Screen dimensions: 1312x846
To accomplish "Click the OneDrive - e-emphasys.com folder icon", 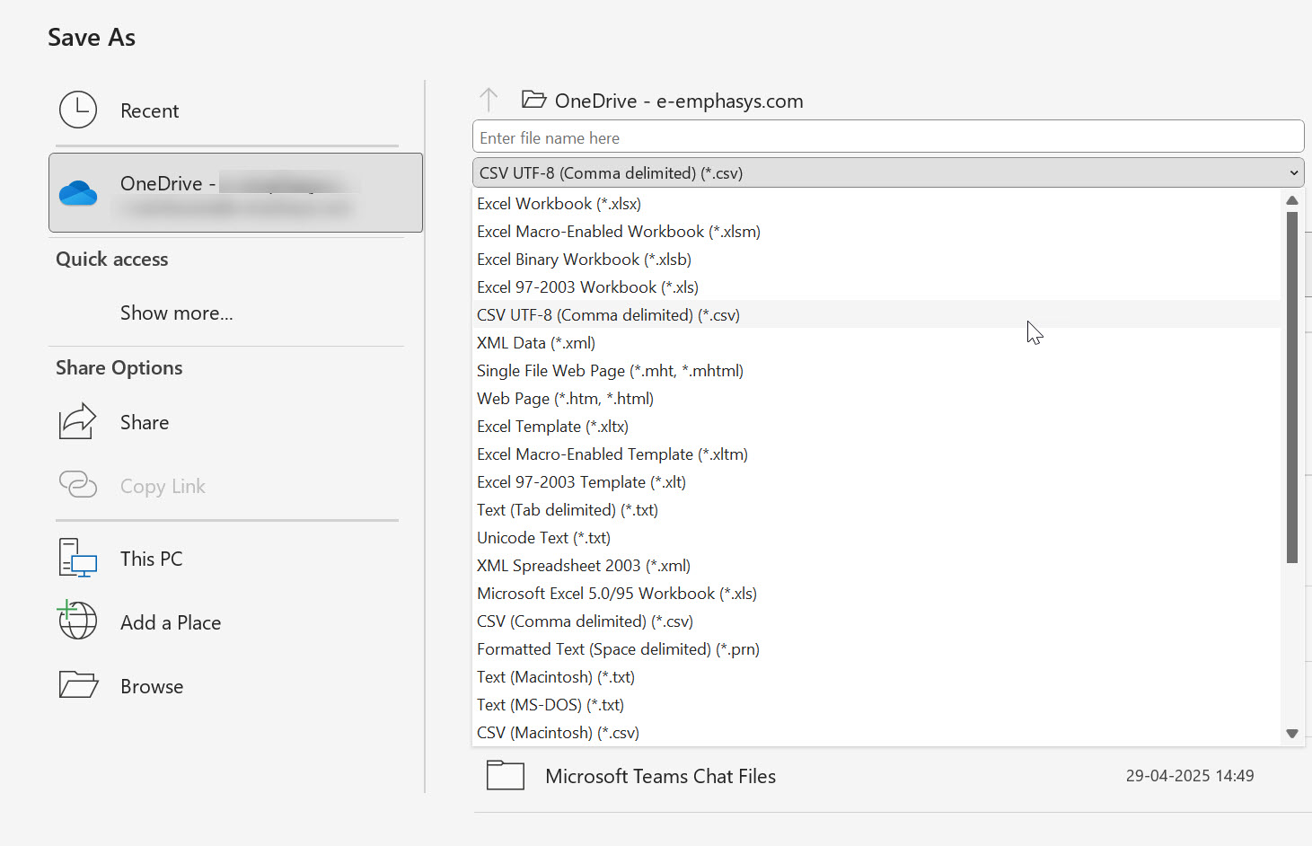I will tap(534, 100).
